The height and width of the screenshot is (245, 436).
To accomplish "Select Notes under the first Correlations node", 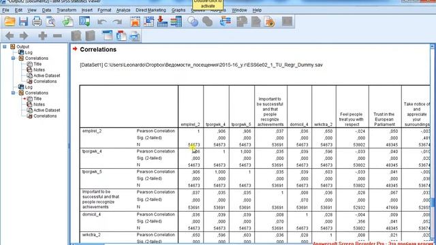I will click(39, 70).
